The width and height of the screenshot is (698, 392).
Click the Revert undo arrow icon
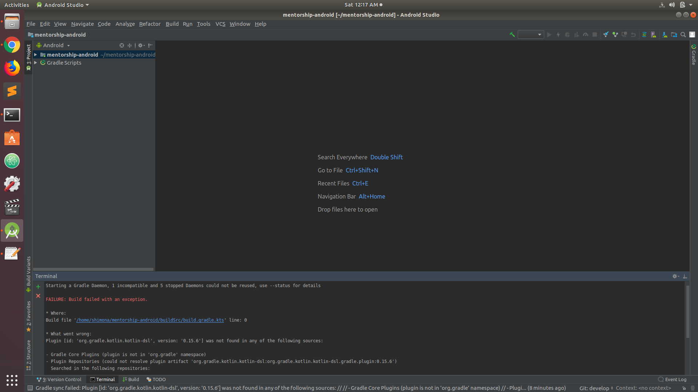(x=633, y=35)
